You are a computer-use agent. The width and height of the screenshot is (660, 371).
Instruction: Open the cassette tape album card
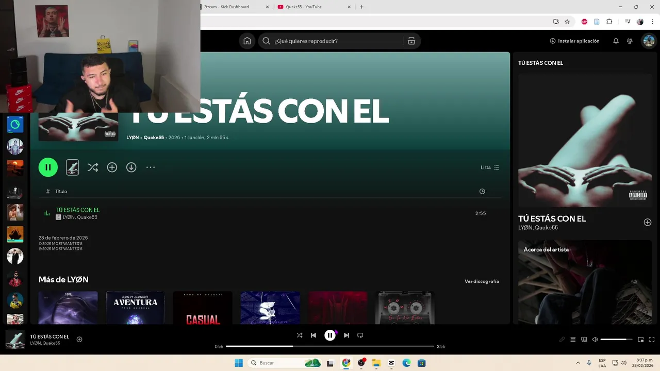[405, 308]
